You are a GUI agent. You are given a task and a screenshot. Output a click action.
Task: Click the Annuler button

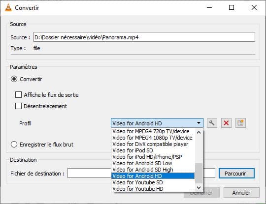[x=241, y=193]
